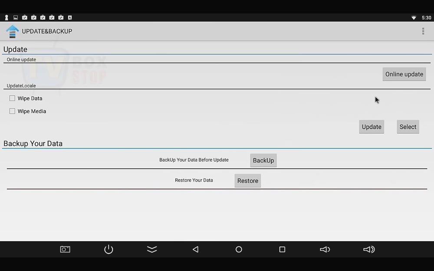
Task: Click the Update button
Action: [372, 127]
